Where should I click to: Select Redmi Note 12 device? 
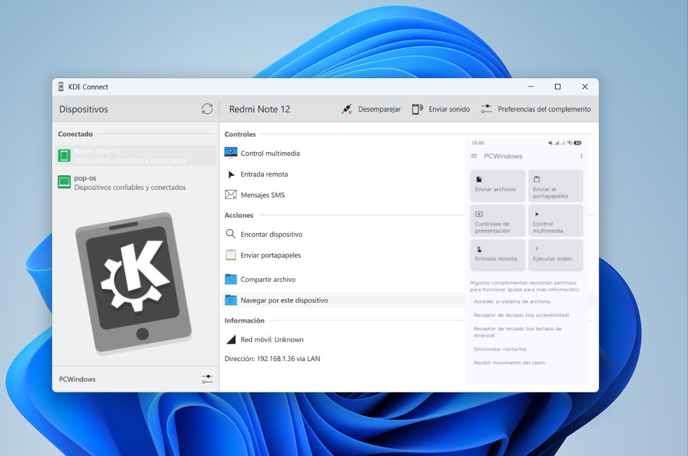[x=135, y=156]
